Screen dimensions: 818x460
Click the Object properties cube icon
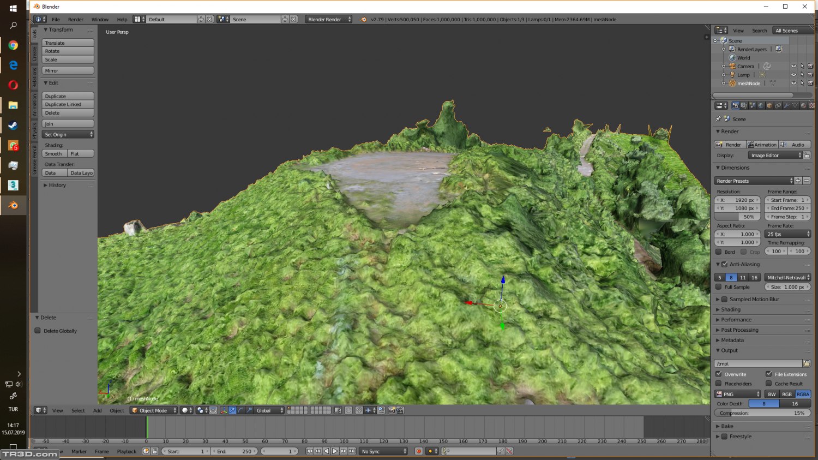pos(769,105)
